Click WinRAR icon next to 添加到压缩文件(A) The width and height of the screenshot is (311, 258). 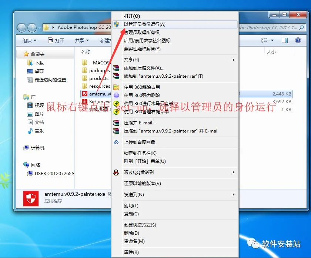point(116,68)
